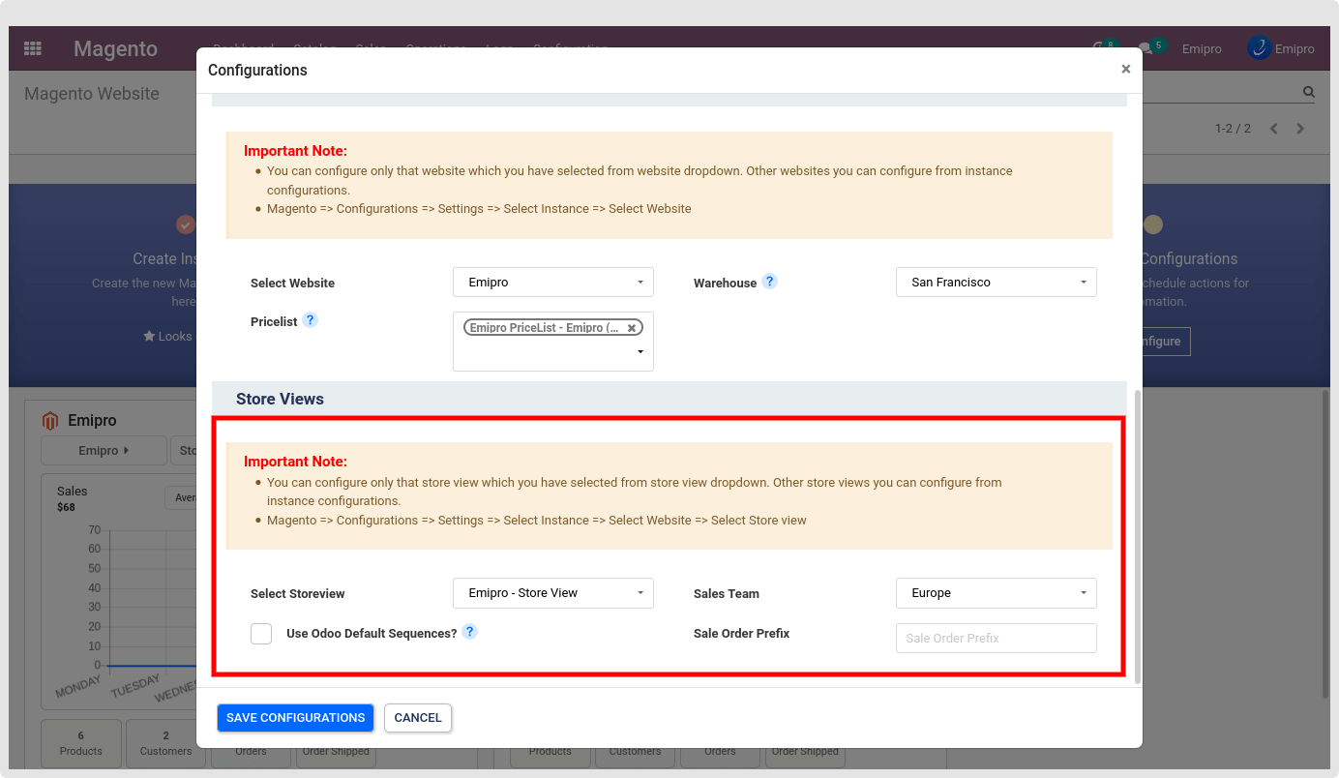Open the Sales Team dropdown Europe
The height and width of the screenshot is (778, 1339).
[x=997, y=593]
